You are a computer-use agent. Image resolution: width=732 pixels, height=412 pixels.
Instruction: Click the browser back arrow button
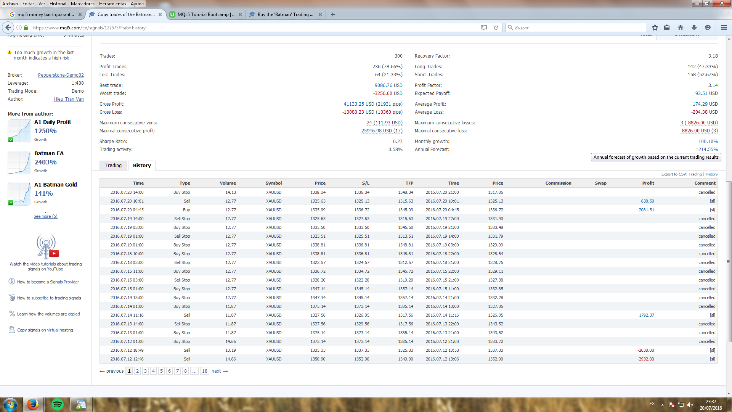tap(8, 27)
